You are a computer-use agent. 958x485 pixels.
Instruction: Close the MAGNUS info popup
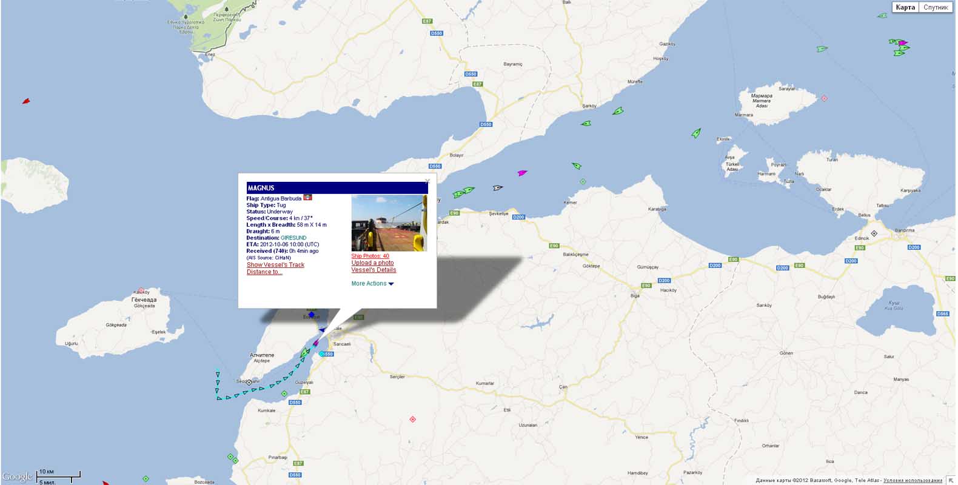click(427, 181)
